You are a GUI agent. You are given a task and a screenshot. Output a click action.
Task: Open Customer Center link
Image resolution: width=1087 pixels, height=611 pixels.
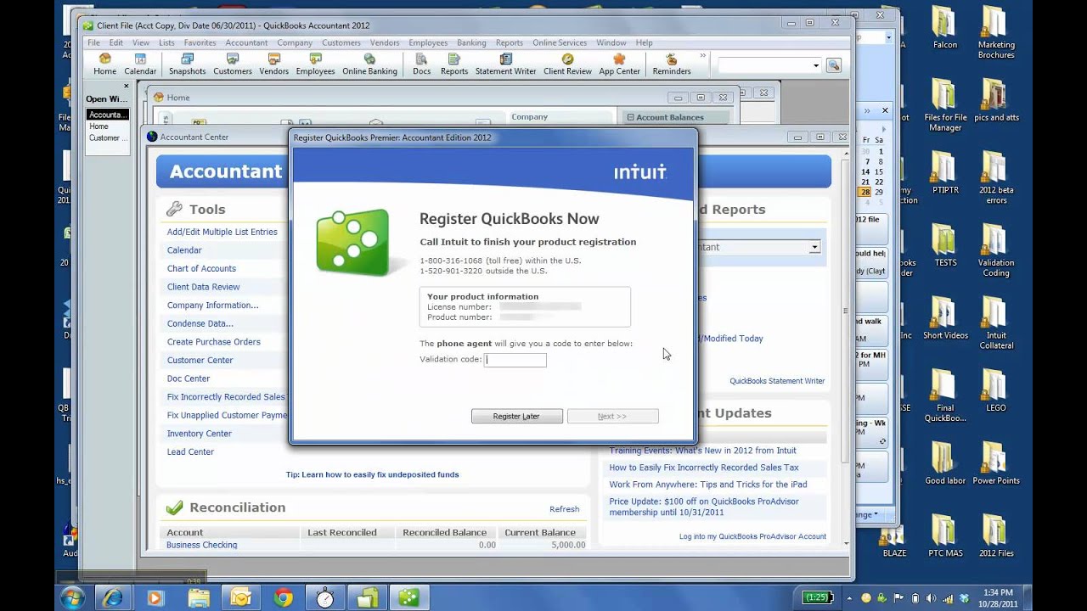(200, 360)
